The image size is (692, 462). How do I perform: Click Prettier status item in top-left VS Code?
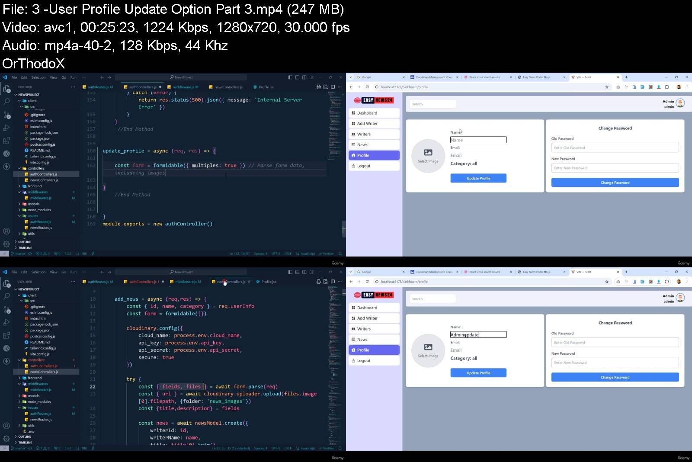coord(327,254)
